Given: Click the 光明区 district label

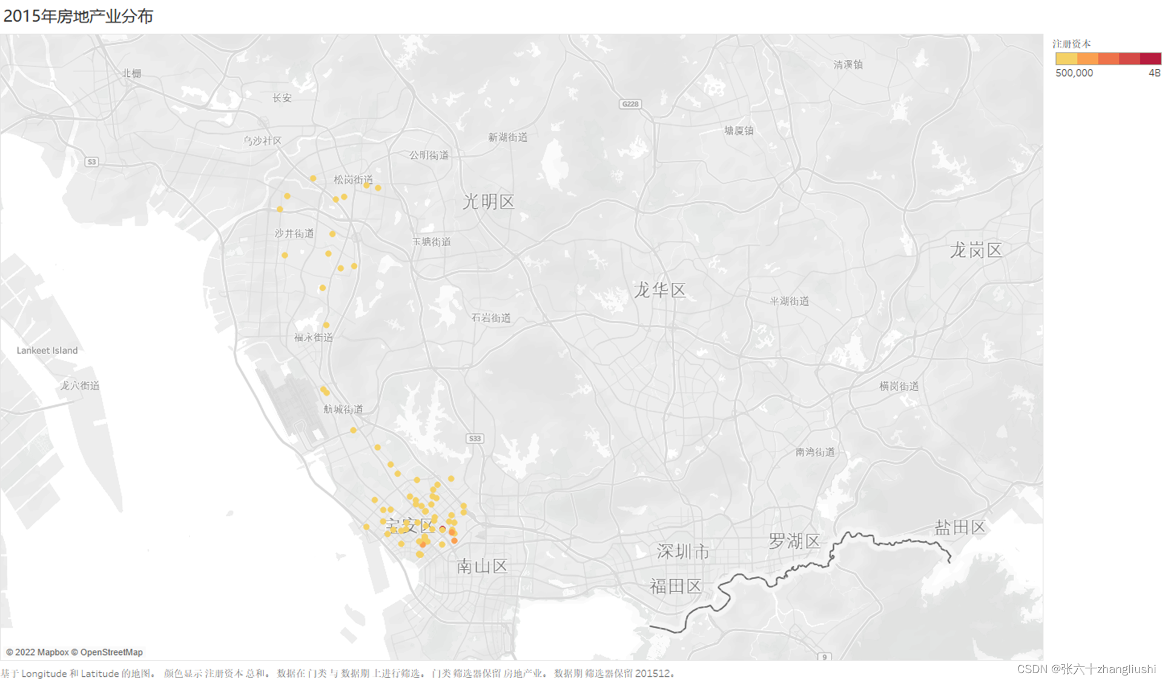Looking at the screenshot, I should tap(488, 202).
